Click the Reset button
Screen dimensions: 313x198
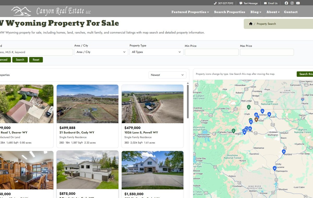pos(36,60)
